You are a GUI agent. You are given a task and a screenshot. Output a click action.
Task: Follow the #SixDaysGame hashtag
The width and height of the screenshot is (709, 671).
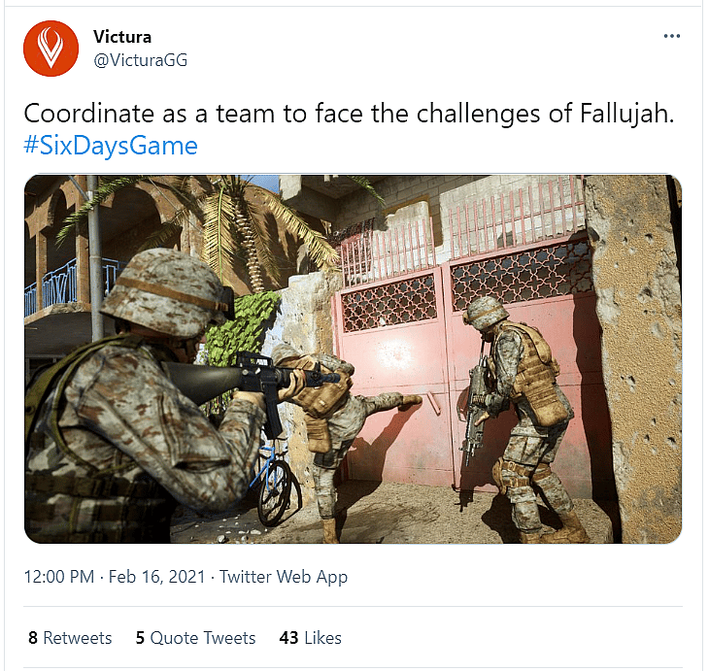111,146
